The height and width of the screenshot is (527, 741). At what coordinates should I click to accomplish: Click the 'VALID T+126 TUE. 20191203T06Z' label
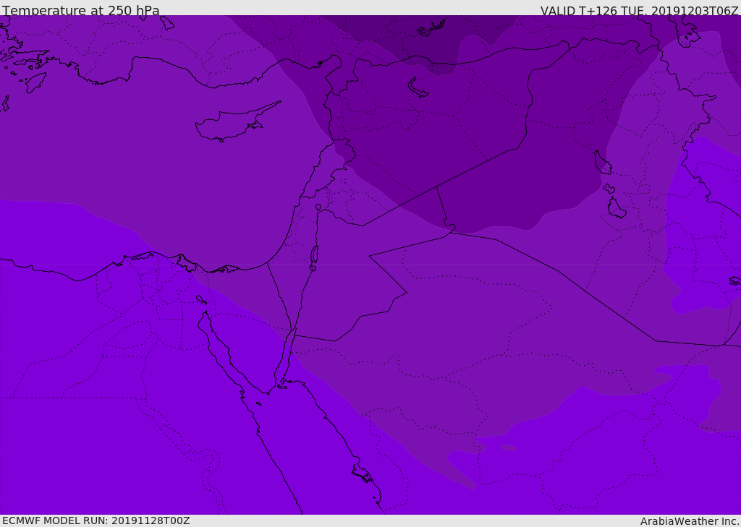click(x=640, y=10)
